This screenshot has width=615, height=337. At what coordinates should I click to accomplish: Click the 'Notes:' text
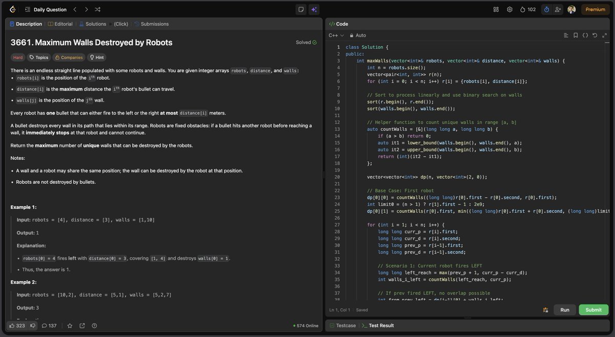coord(18,158)
